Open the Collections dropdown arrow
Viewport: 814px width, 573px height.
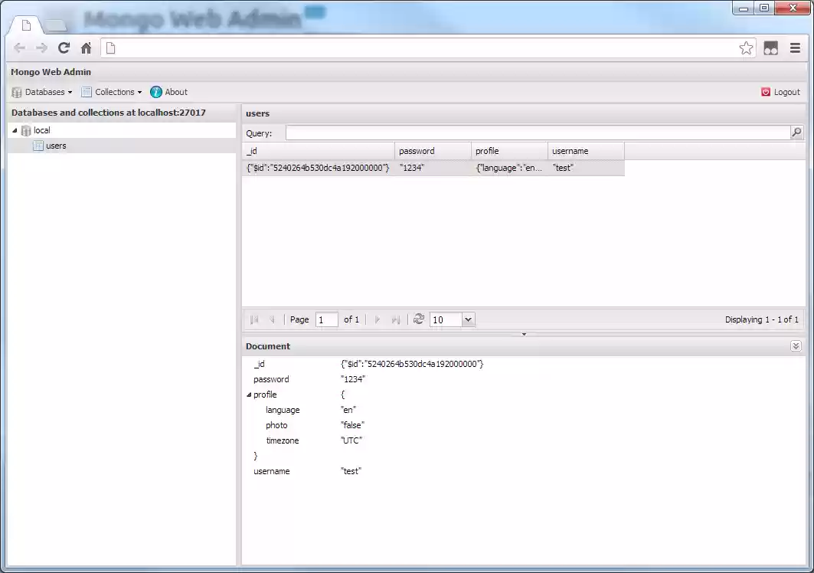point(140,92)
